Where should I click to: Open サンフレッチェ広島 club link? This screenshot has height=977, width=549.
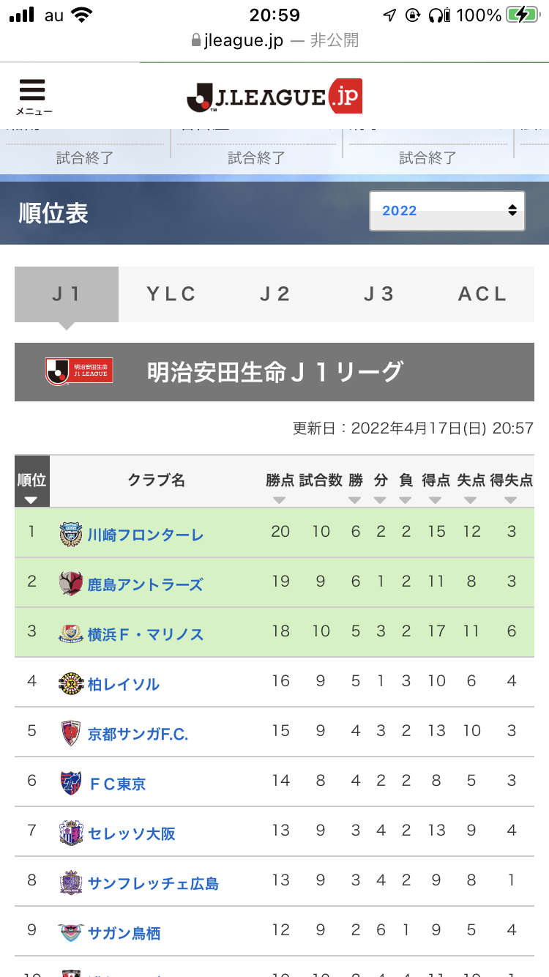tap(153, 883)
